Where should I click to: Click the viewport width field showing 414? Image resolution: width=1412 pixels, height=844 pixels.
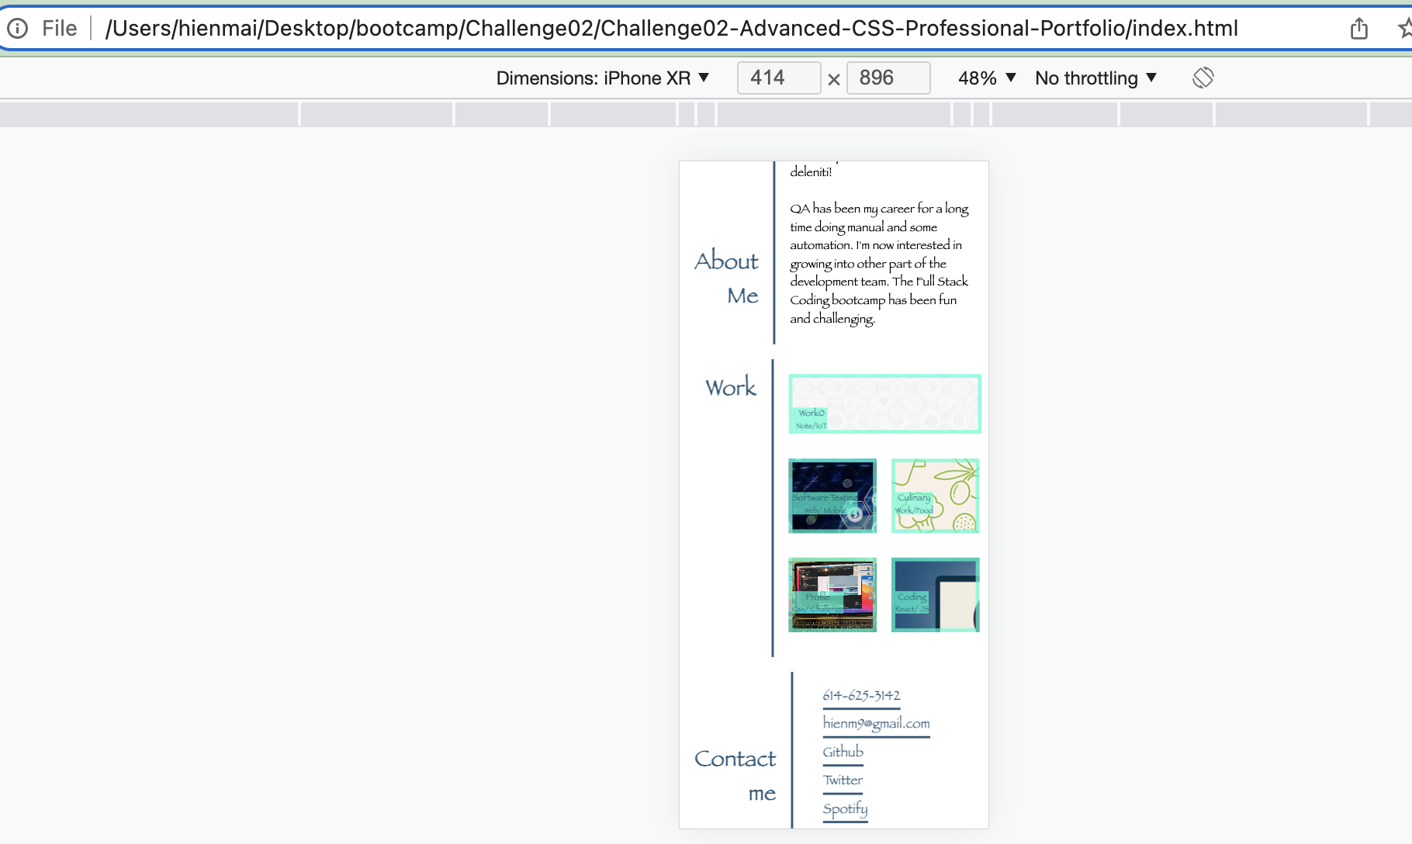tap(778, 78)
